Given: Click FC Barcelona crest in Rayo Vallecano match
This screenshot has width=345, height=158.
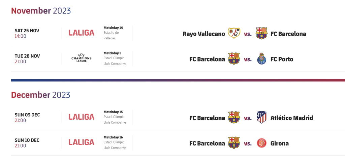Looking at the screenshot, I should coord(261,33).
